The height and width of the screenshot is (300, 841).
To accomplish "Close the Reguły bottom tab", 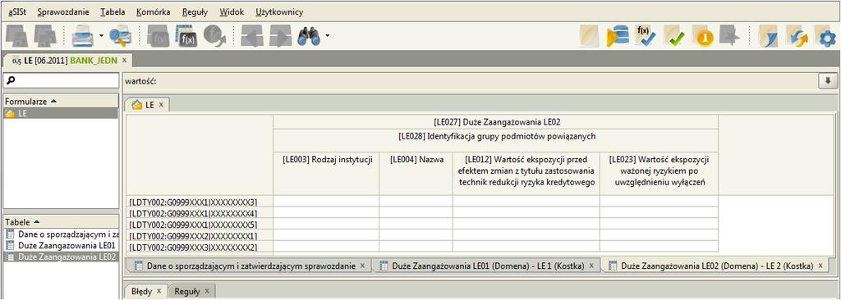I will click(x=206, y=292).
